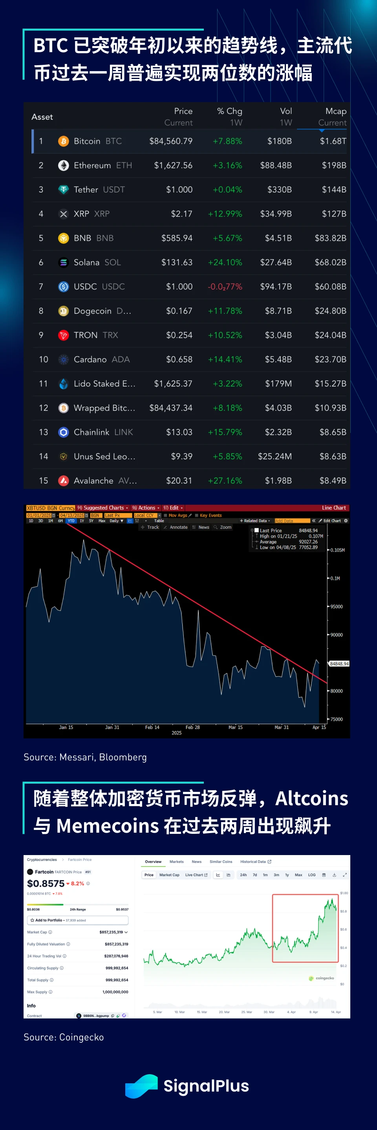Open the Similar Coins tab
Image resolution: width=377 pixels, height=1130 pixels.
coord(221,861)
